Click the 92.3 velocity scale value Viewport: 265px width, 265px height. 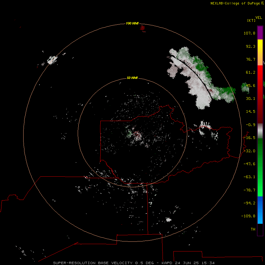pyautogui.click(x=251, y=46)
